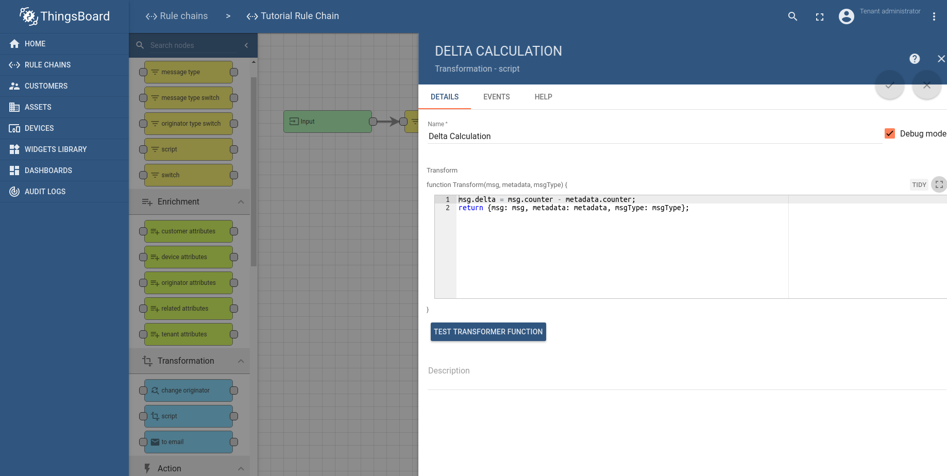The height and width of the screenshot is (476, 947).
Task: Open the three-dot more options menu
Action: pyautogui.click(x=934, y=16)
